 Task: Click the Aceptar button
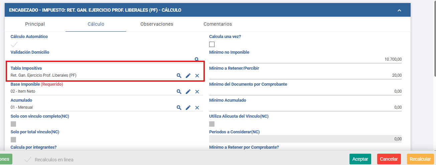(360, 159)
